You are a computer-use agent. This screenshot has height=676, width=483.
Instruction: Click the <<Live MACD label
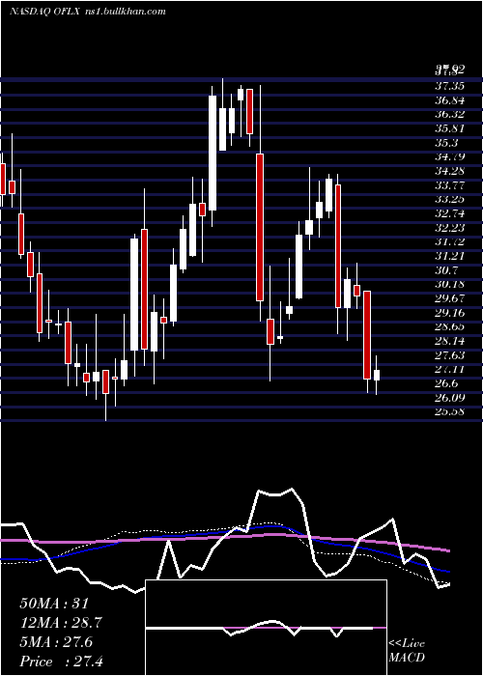[407, 650]
